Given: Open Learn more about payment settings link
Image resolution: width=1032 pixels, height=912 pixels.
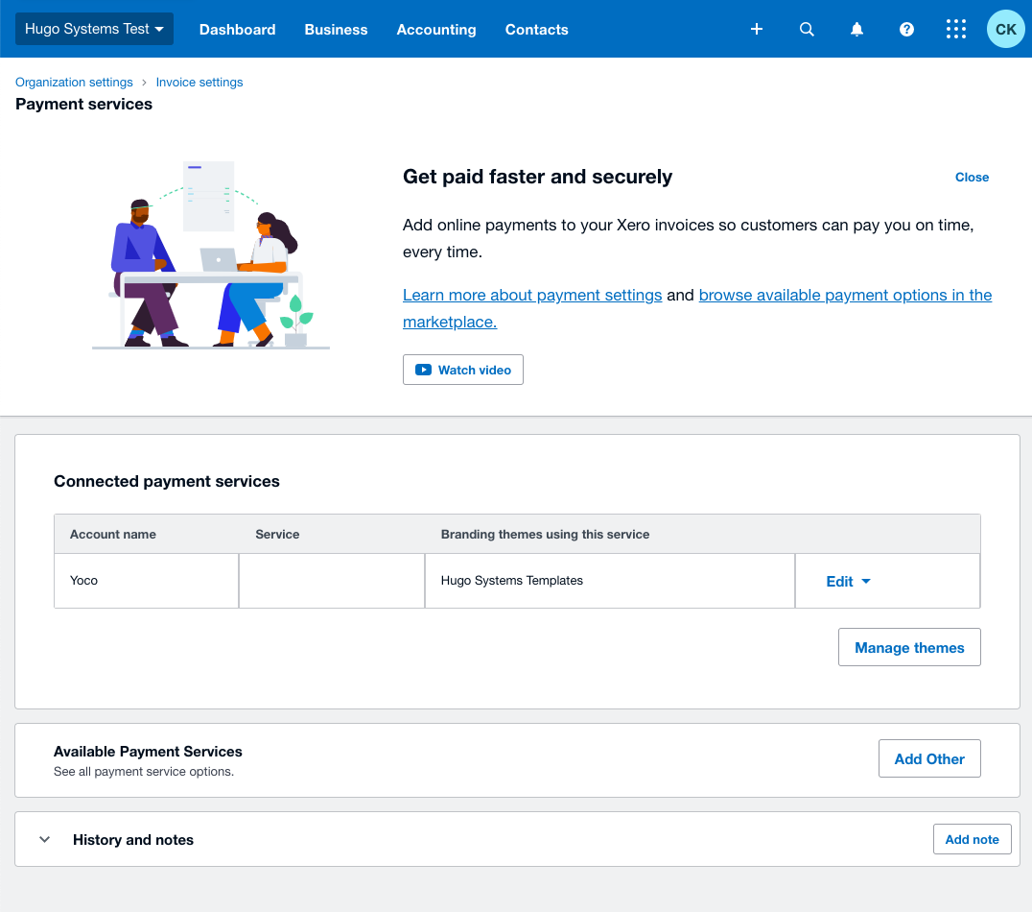Looking at the screenshot, I should [532, 296].
